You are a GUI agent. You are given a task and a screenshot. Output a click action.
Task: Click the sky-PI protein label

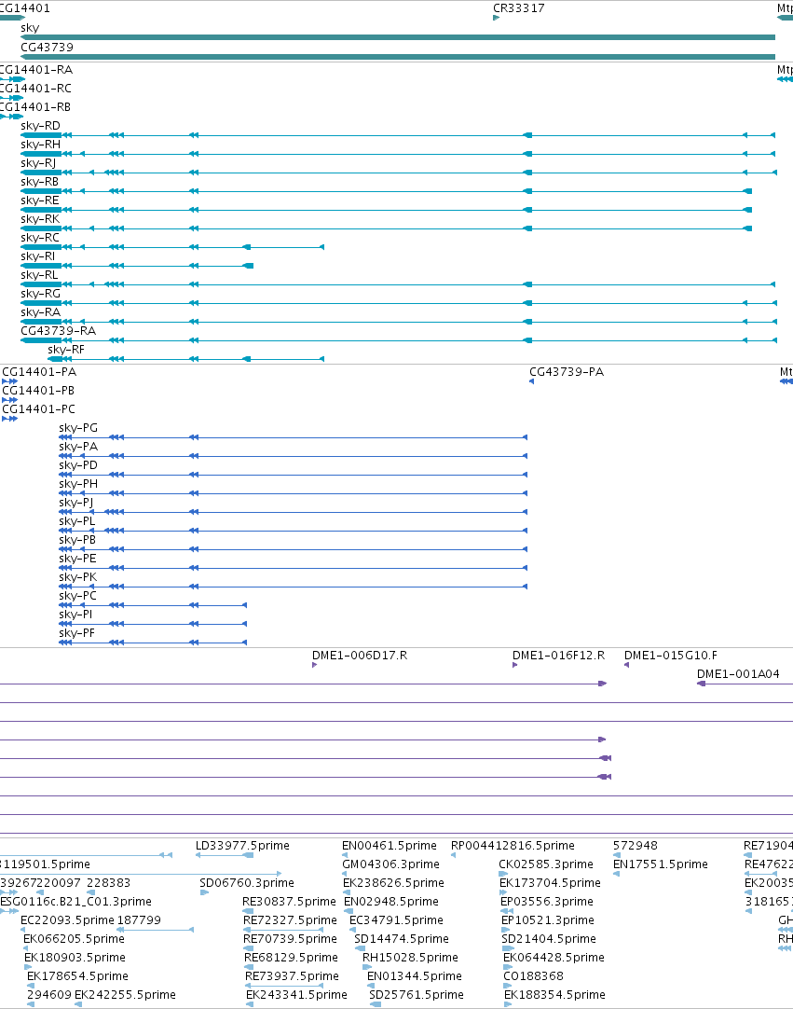click(x=75, y=615)
